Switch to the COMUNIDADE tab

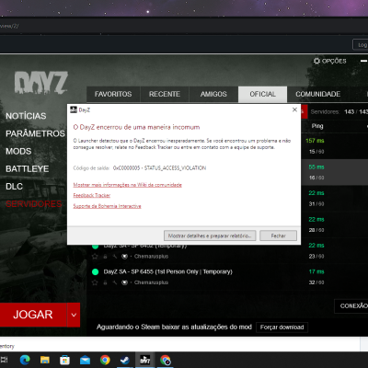click(x=318, y=94)
